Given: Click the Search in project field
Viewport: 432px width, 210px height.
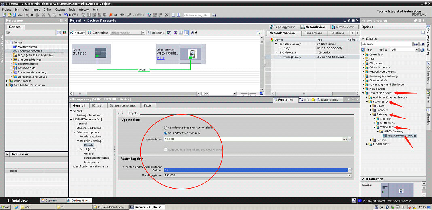Looking at the screenshot, I should [197, 15].
